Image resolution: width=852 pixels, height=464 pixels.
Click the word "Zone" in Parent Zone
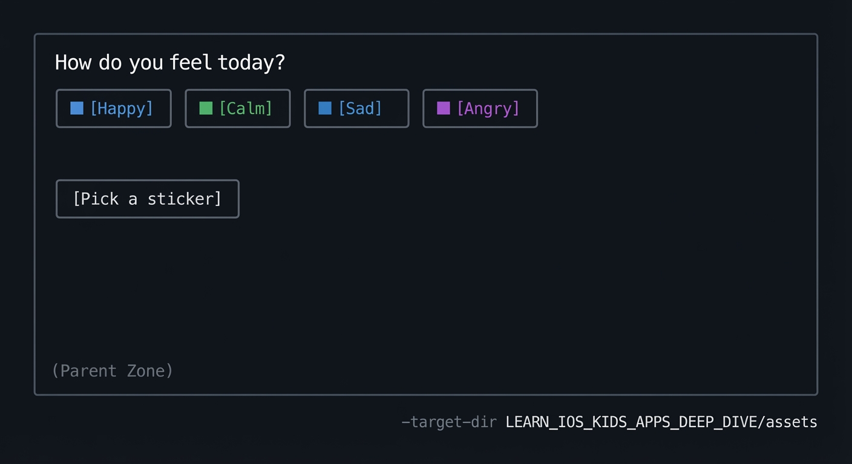[x=149, y=370]
